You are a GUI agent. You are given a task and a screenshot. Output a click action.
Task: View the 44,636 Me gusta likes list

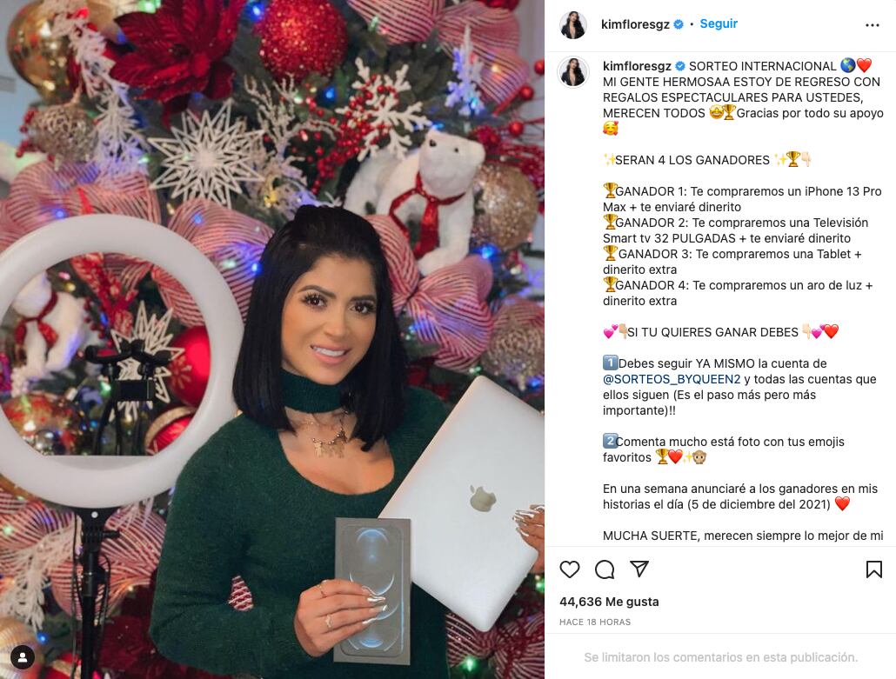[609, 602]
